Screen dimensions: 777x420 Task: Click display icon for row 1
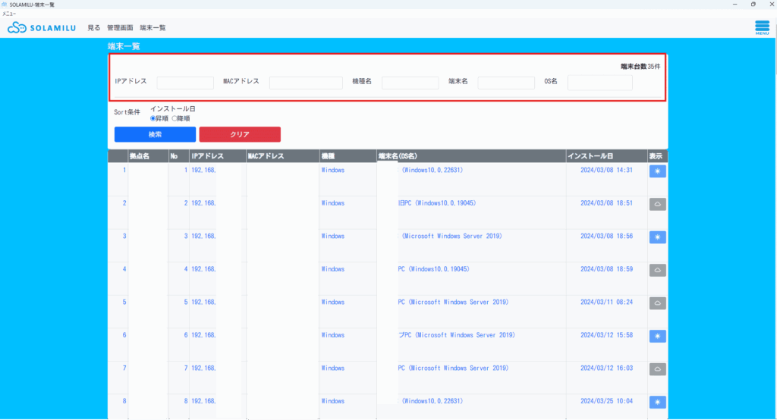click(658, 171)
